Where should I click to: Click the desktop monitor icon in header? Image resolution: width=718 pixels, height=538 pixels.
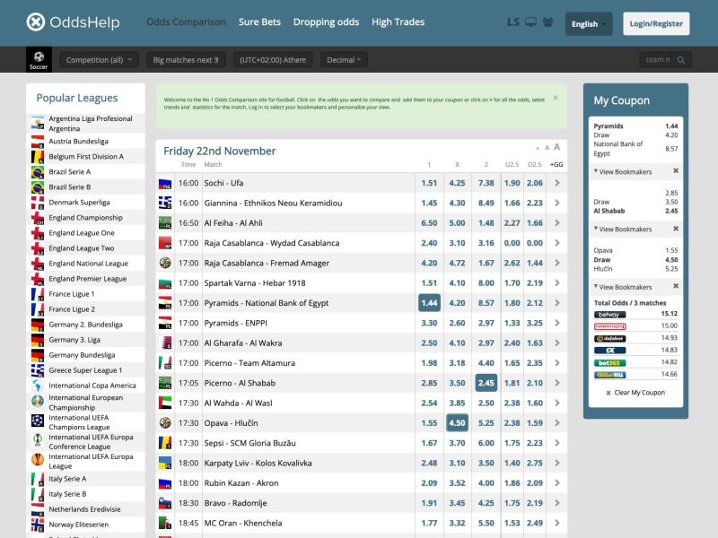530,22
